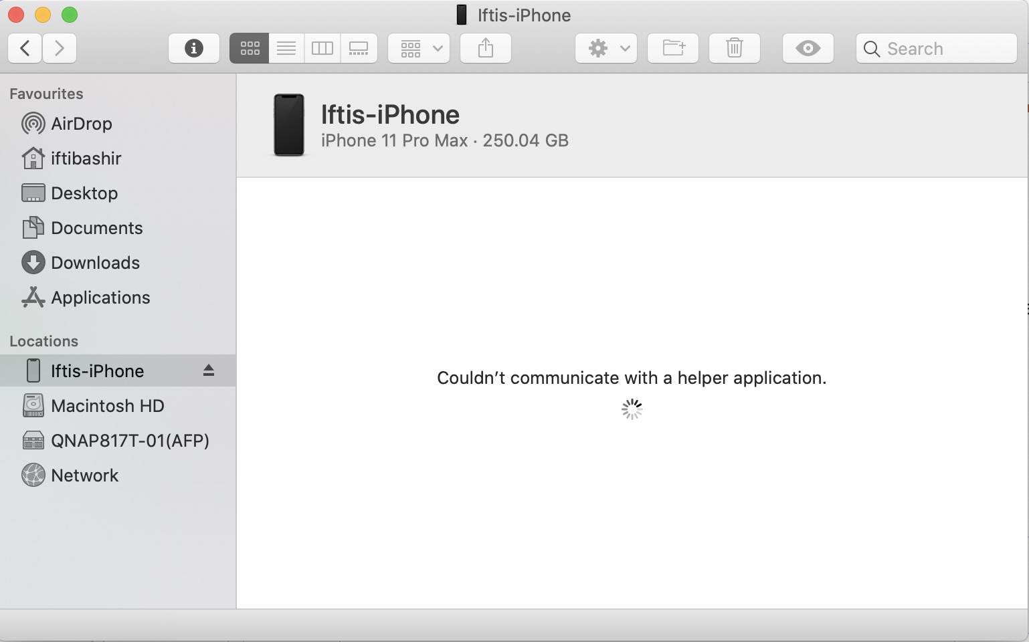Screen dimensions: 1029x642
Task: Go back with the navigation arrow
Action: click(x=25, y=47)
